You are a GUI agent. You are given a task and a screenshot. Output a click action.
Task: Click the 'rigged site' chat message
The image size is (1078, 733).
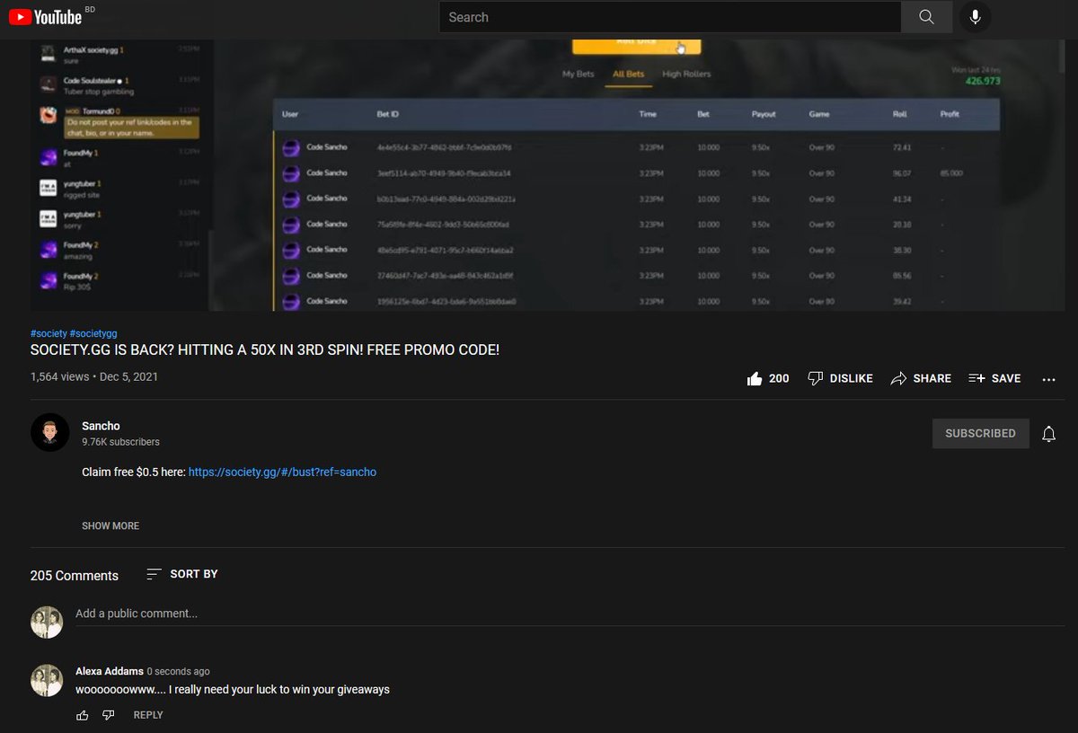tap(80, 195)
